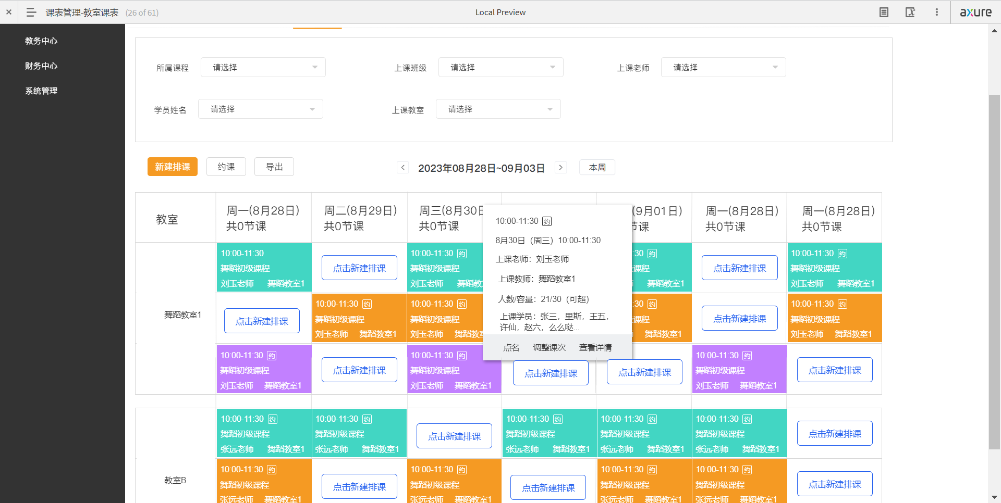Screen dimensions: 1001x503
Task: Click the 舞蹈教室1 row label
Action: click(x=182, y=315)
